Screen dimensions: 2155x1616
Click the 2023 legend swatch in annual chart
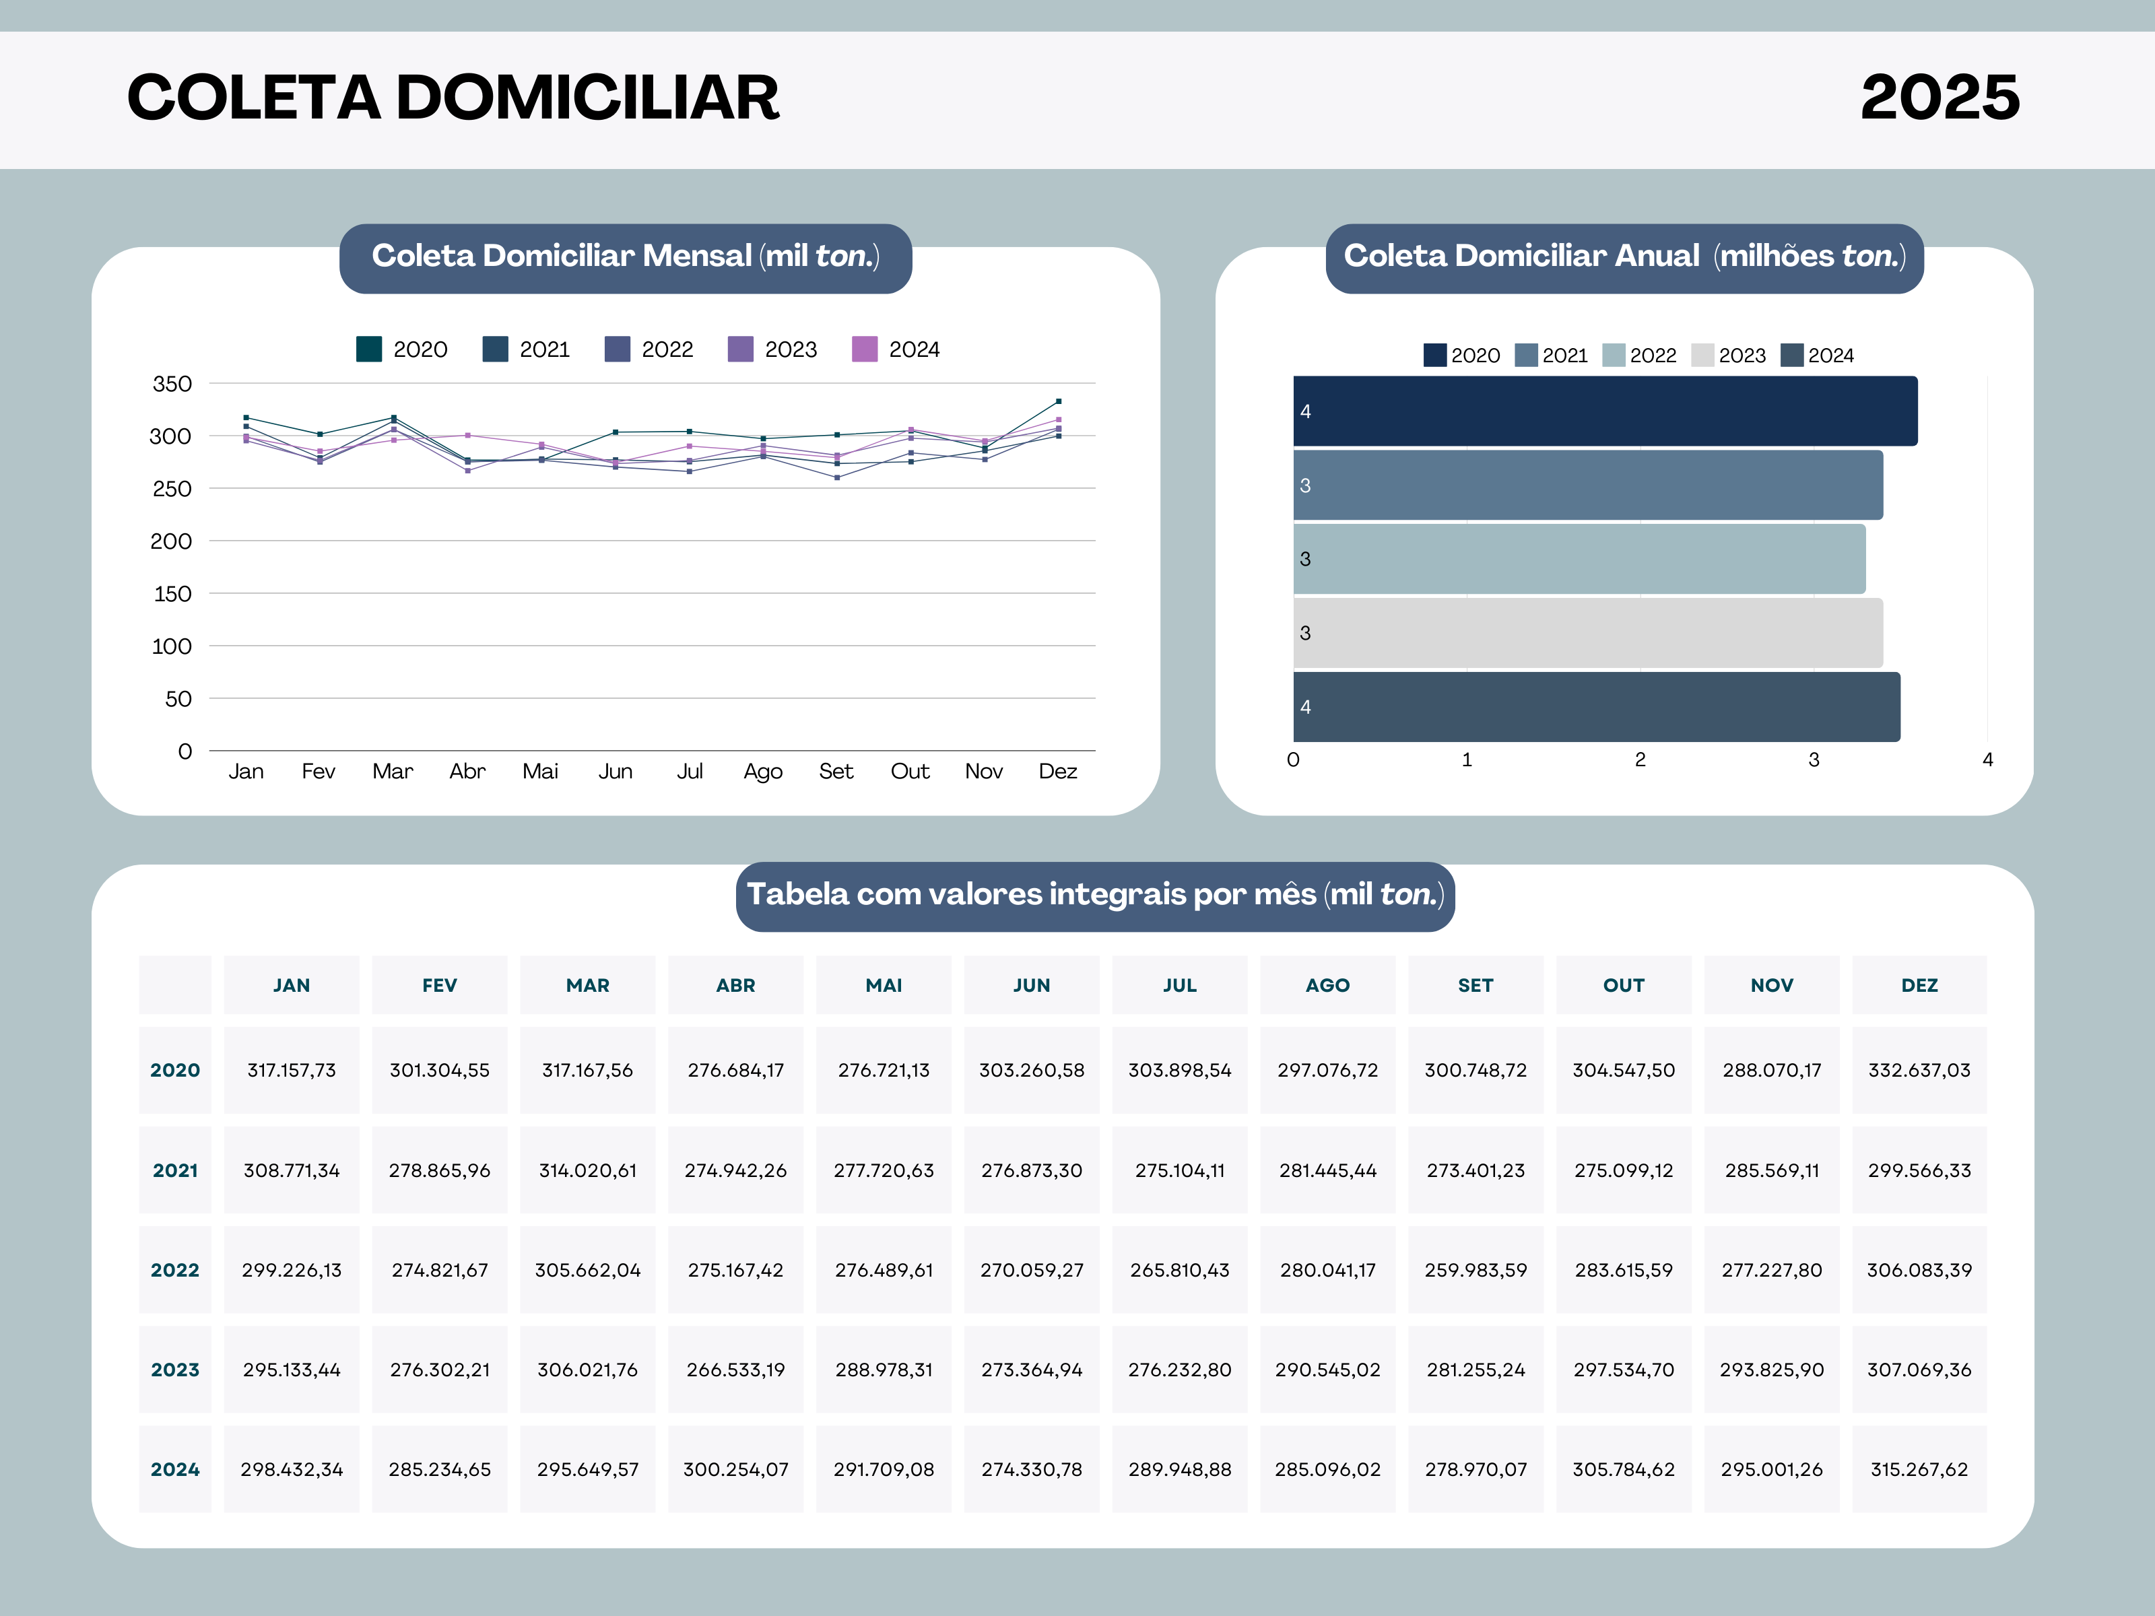click(x=1702, y=355)
